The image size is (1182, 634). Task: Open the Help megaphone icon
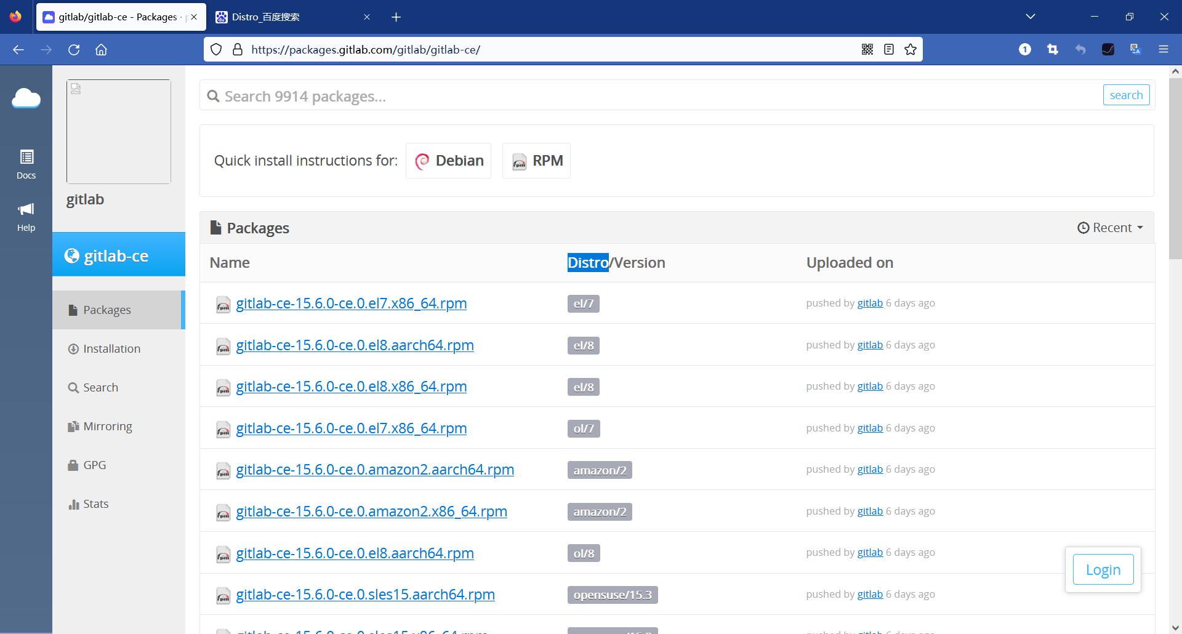[x=26, y=217]
